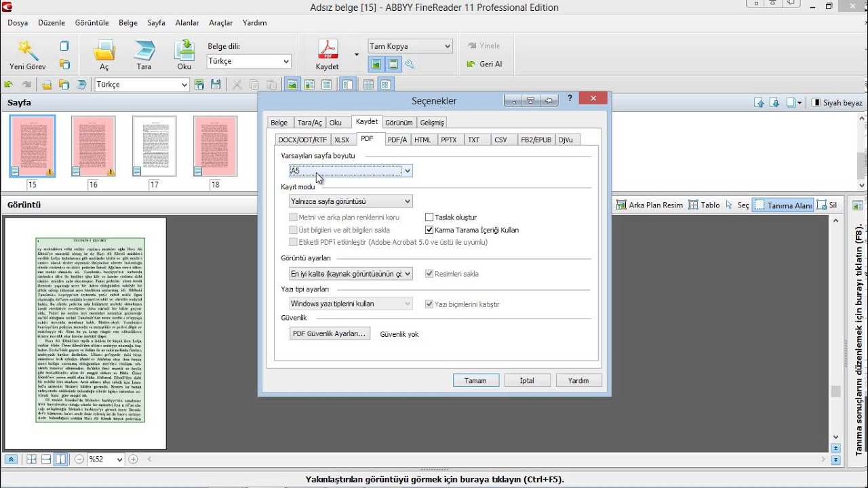Select page 18 thumbnail
This screenshot has height=488, width=868.
click(215, 146)
